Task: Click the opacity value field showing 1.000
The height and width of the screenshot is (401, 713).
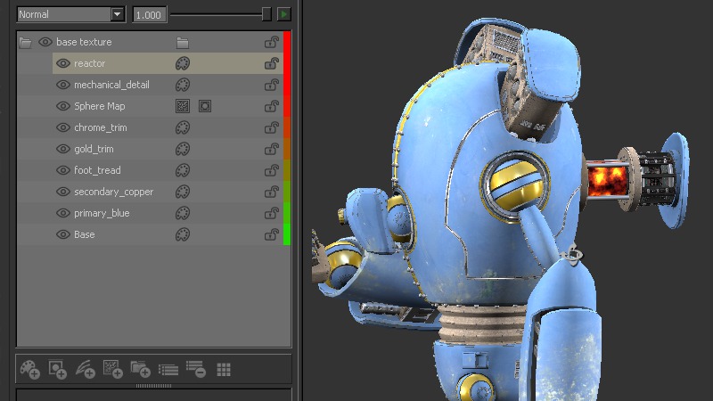Action: 149,15
